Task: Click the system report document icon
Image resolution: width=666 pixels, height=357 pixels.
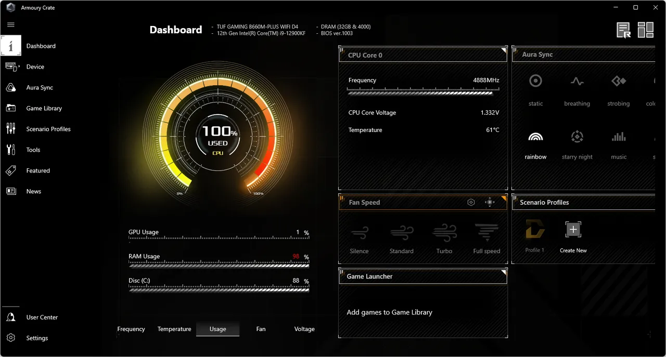Action: (x=624, y=30)
